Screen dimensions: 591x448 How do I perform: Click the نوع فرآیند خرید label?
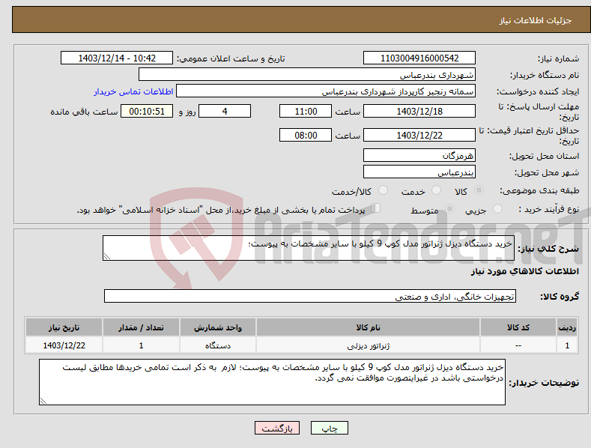pos(549,209)
